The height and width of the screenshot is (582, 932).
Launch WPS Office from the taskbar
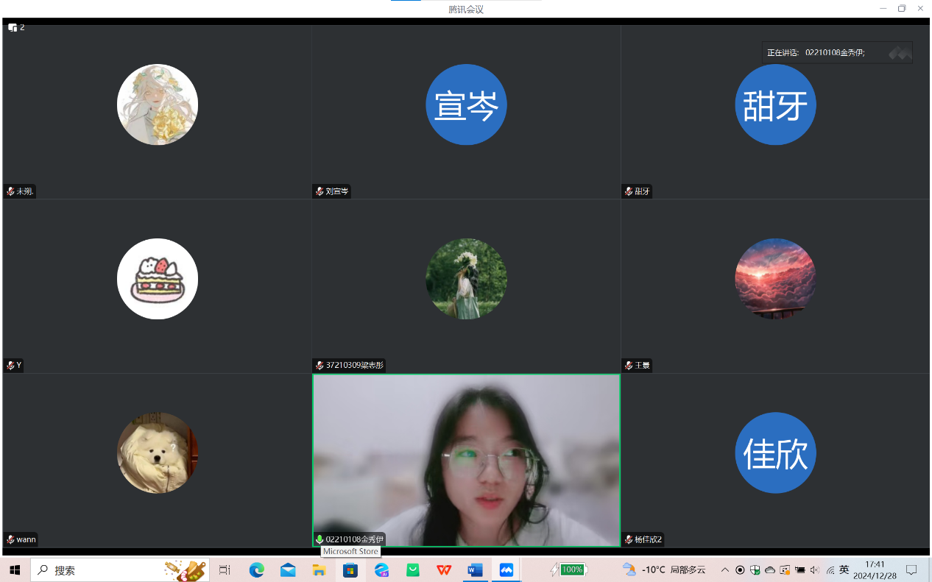pos(444,570)
